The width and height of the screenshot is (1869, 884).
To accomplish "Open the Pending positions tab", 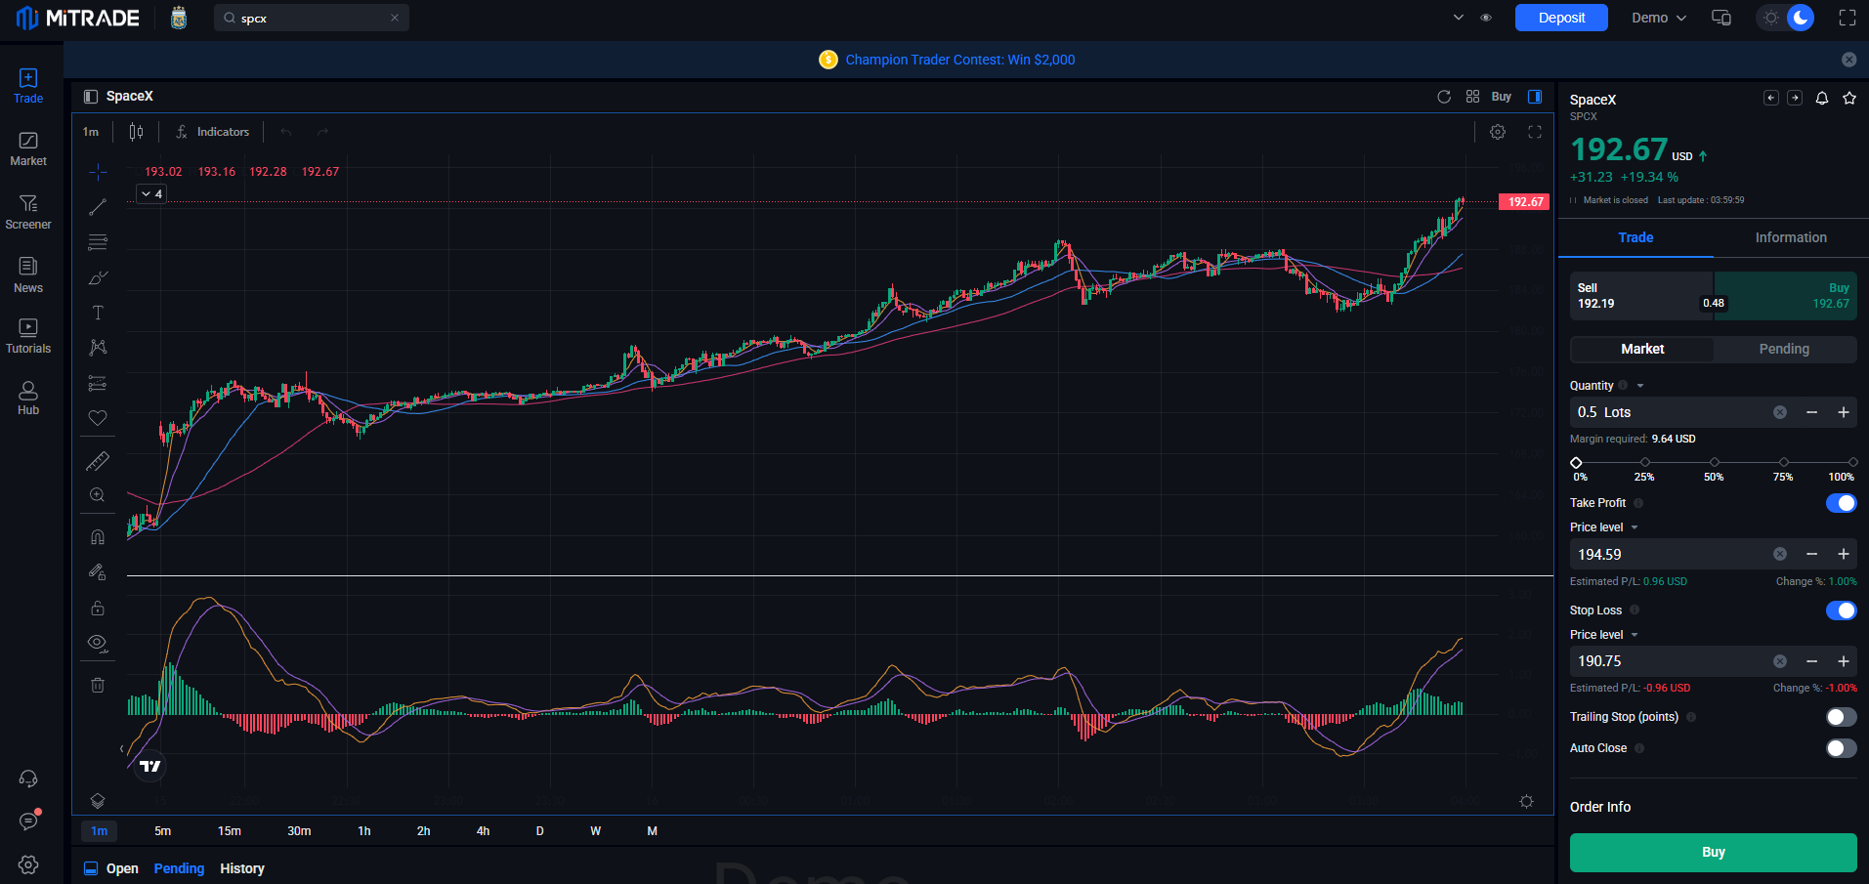I will 179,868.
